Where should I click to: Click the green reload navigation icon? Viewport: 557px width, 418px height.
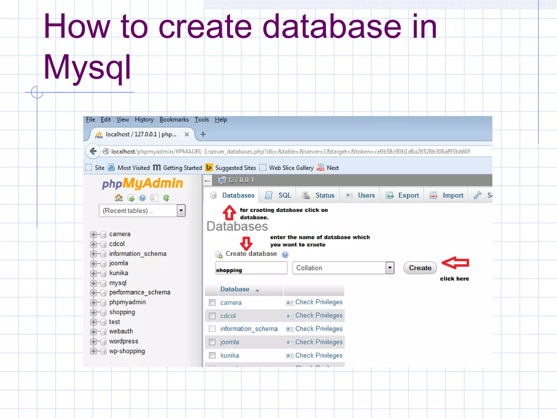pos(166,198)
